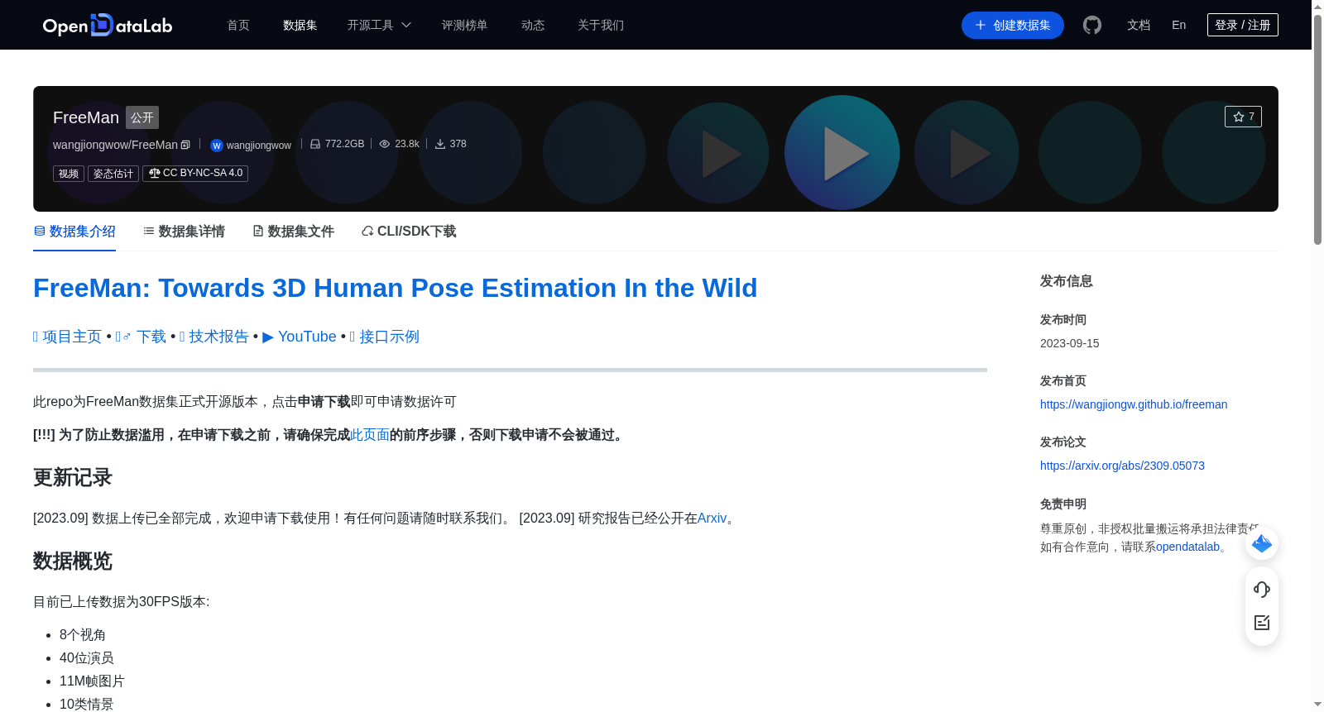
Task: Click the opendatalab contact link
Action: 1187,547
